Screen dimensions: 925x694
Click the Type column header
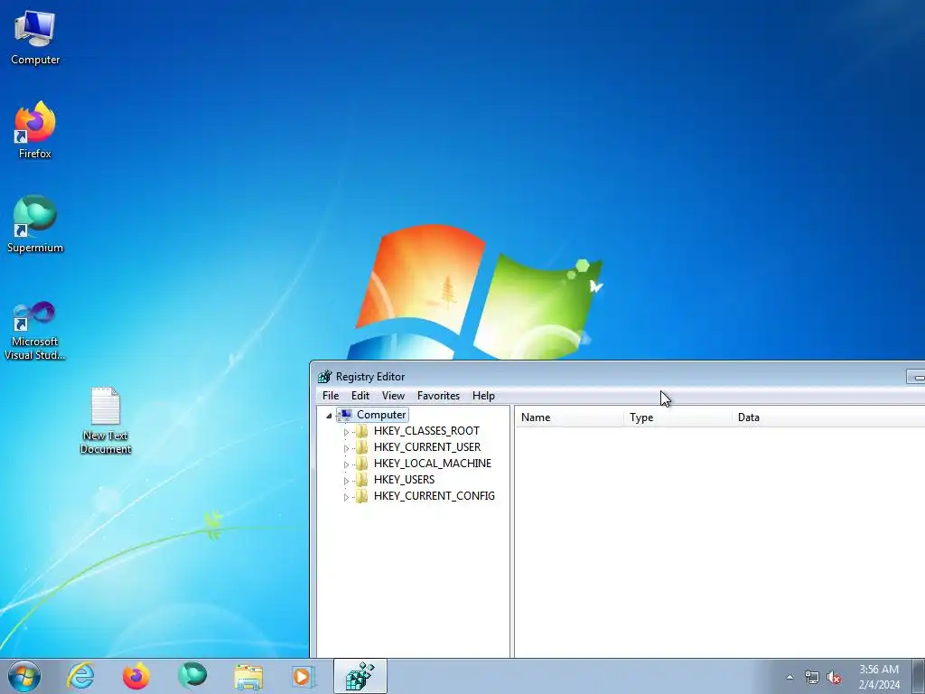(677, 417)
